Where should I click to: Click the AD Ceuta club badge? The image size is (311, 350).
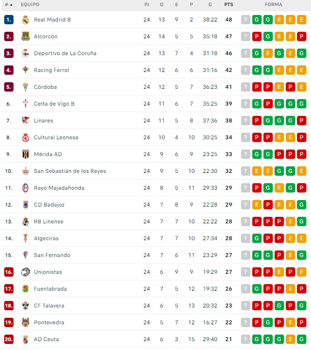[25, 339]
